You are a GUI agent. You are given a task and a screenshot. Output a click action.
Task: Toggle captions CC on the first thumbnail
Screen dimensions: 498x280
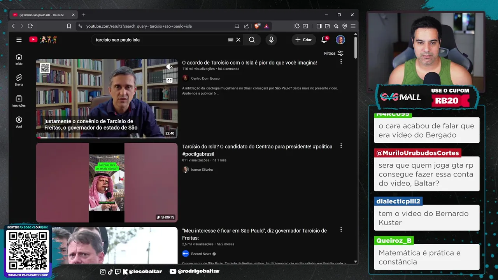pyautogui.click(x=169, y=80)
